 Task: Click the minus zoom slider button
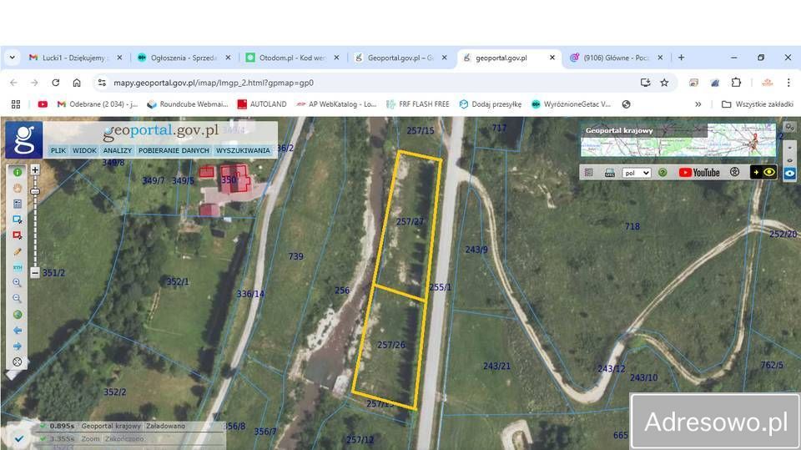35,272
